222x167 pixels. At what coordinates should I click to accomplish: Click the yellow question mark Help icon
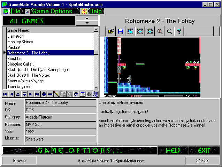point(84,12)
